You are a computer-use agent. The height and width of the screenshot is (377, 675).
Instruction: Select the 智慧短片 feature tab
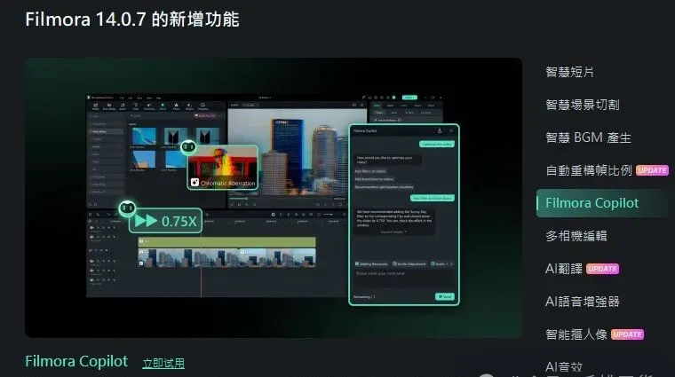569,72
